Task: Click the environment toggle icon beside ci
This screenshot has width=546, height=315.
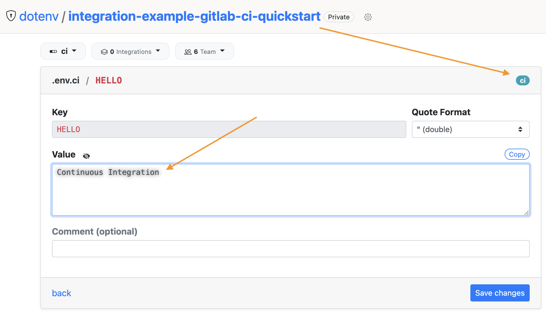Action: click(53, 51)
